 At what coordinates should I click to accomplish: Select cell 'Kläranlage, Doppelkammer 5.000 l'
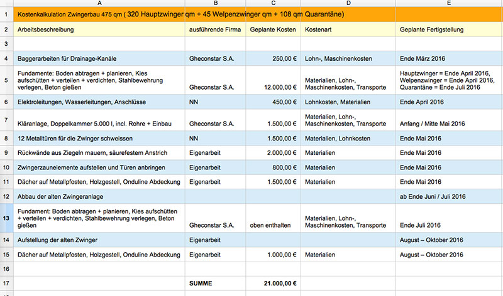tap(99, 120)
